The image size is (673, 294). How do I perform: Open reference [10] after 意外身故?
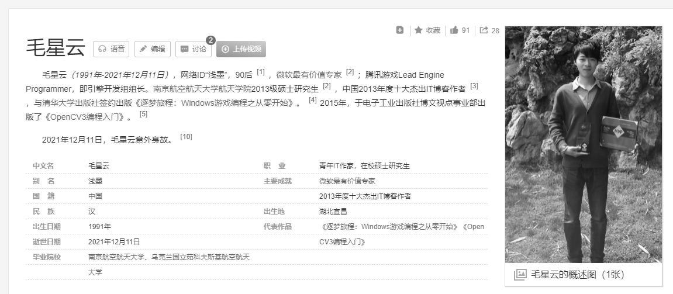click(186, 137)
